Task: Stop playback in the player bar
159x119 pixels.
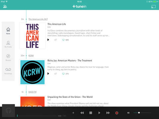Action: point(91,113)
